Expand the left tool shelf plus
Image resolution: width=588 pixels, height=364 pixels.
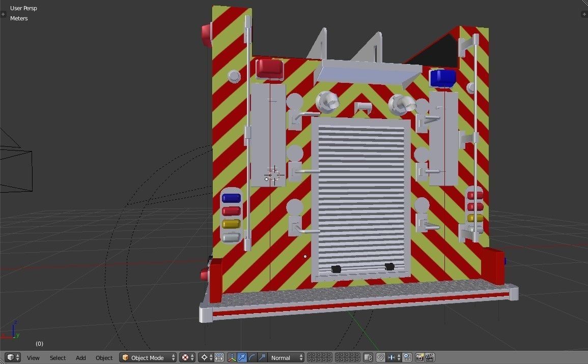[x=3, y=14]
